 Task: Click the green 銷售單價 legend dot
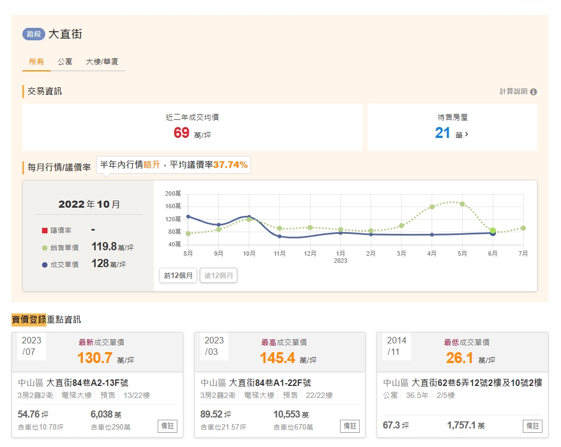[x=45, y=247]
